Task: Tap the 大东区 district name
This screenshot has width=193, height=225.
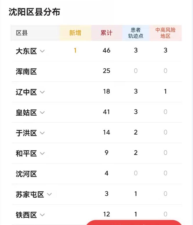Action: 26,51
